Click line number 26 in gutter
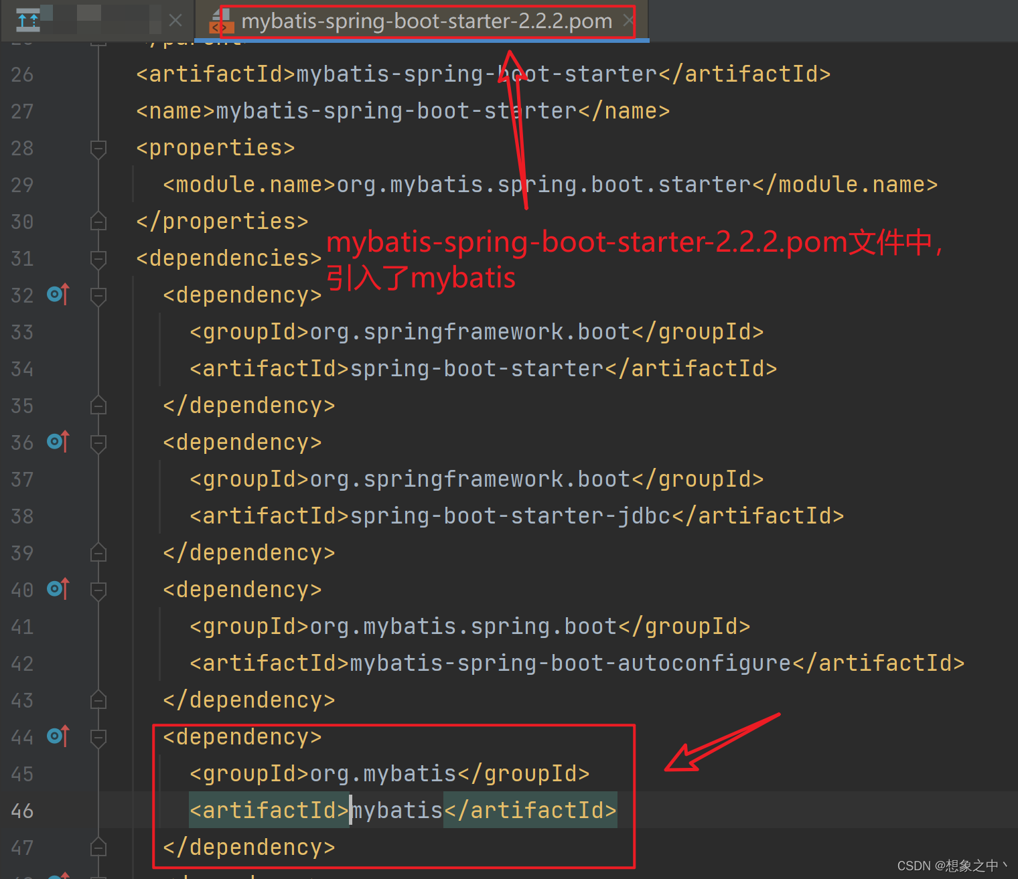The width and height of the screenshot is (1018, 879). (x=22, y=74)
